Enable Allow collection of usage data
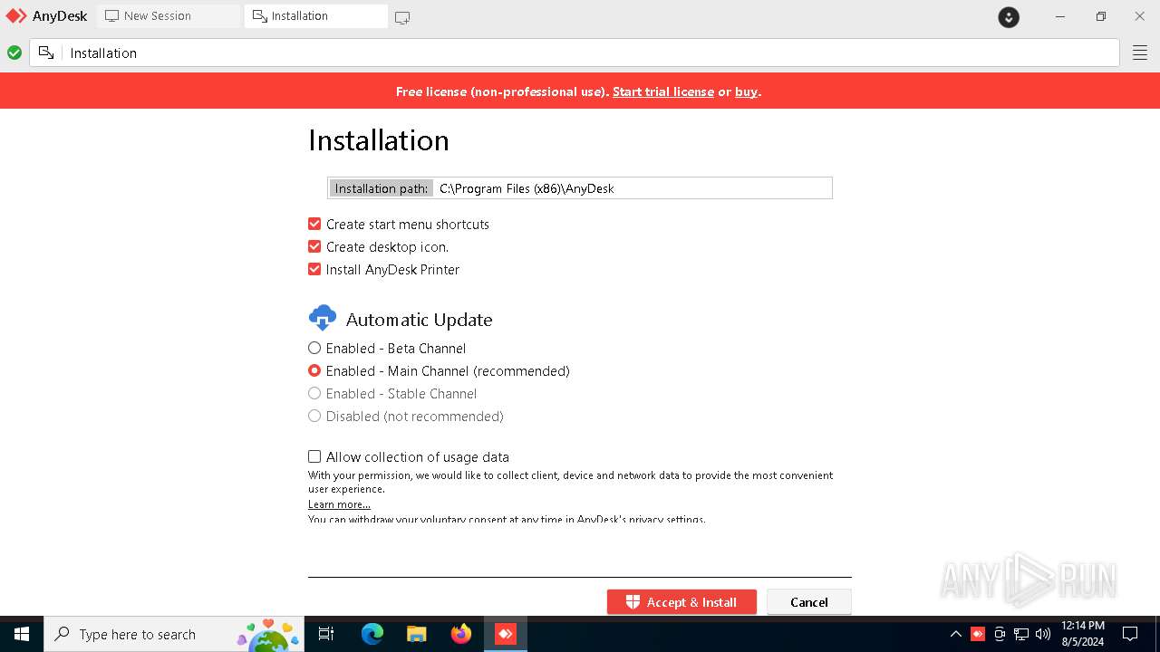 pos(314,456)
